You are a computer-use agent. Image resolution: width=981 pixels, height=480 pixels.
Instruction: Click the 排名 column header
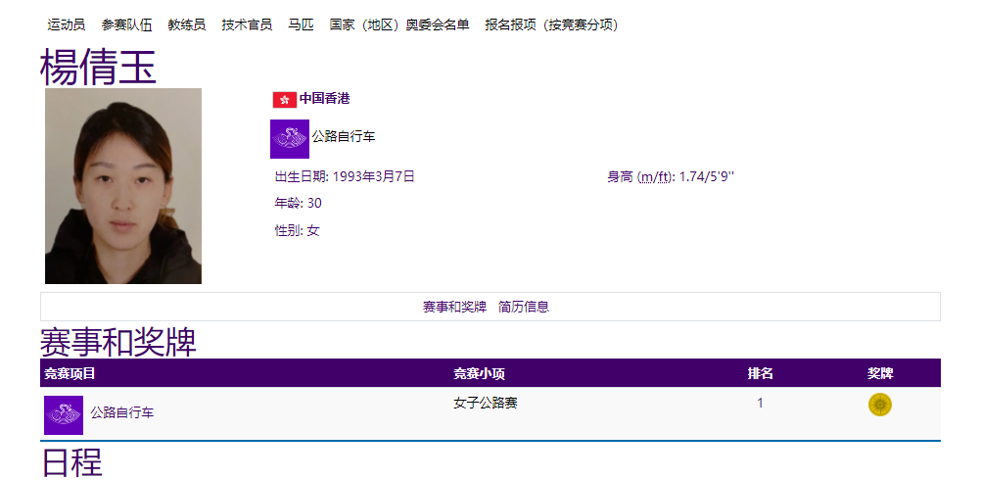(760, 373)
